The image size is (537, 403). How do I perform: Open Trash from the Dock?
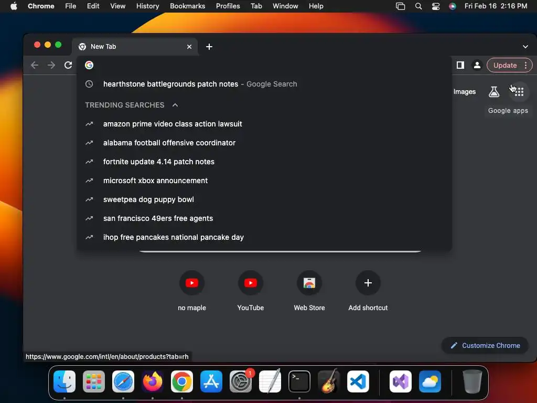472,381
